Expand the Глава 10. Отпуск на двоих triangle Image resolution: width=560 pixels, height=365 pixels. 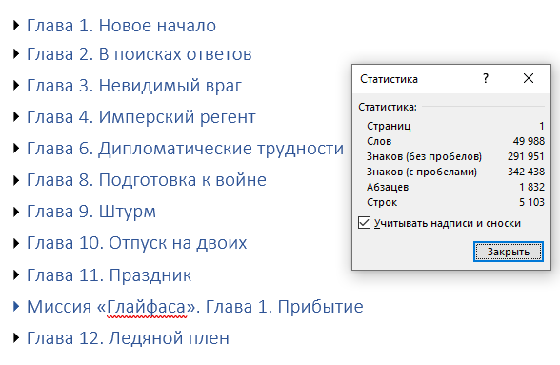point(16,243)
